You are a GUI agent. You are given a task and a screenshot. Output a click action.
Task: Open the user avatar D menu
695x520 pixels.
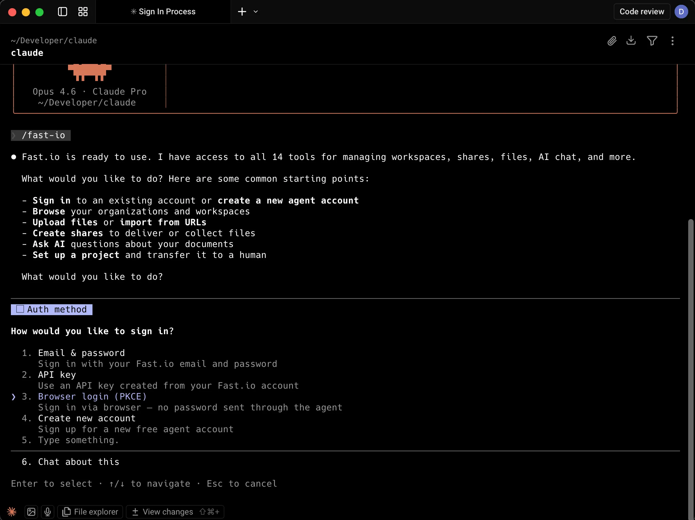[x=681, y=12]
